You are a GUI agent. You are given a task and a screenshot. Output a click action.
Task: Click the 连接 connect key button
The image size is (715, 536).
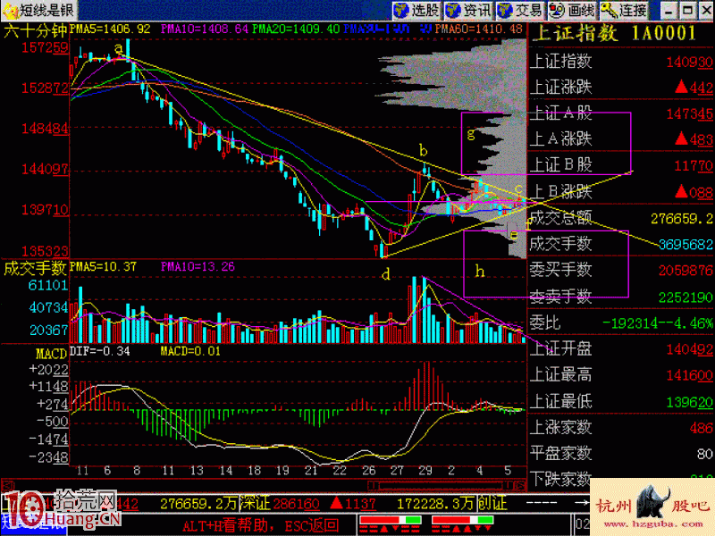click(x=624, y=10)
